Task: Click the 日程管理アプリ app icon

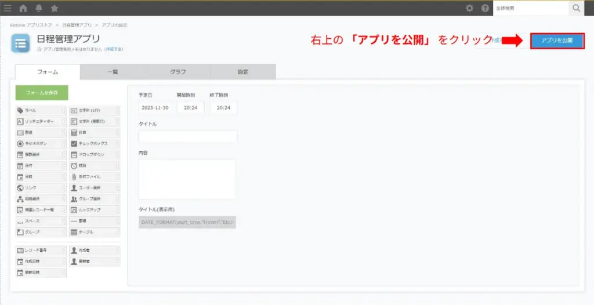Action: pos(20,43)
